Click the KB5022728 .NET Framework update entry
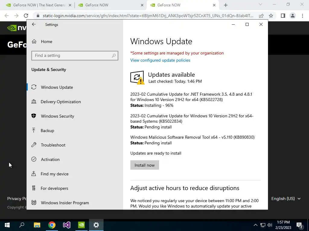The width and height of the screenshot is (309, 231). pyautogui.click(x=191, y=100)
